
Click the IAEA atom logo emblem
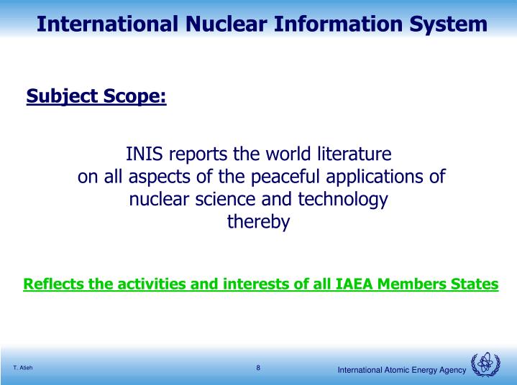(485, 364)
